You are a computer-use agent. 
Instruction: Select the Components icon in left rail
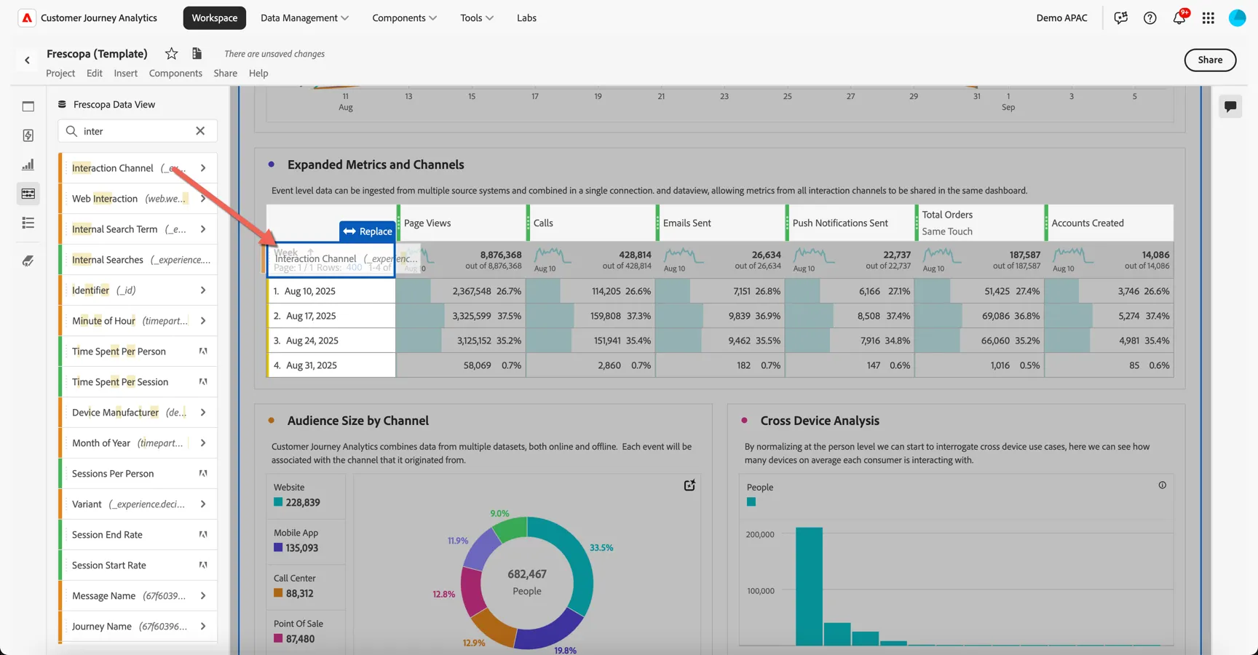[28, 194]
